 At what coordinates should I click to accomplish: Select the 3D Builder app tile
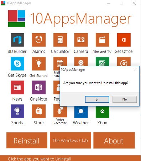pyautogui.click(x=17, y=40)
